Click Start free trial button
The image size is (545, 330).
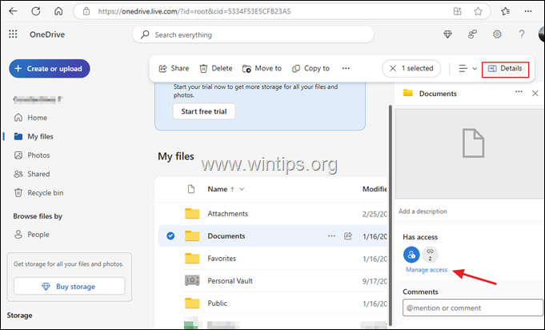[x=204, y=111]
